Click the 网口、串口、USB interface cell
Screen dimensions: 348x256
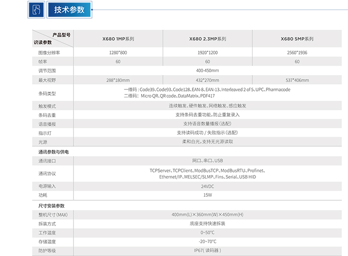[207, 161]
